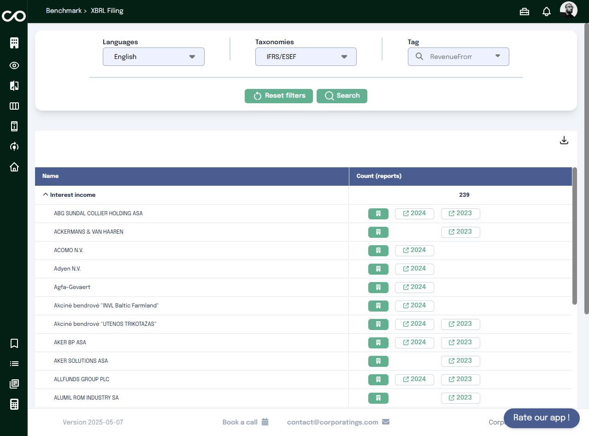Open the Taxonomies dropdown showing IFRS/ESEF
Screen dimensions: 589x436
click(306, 57)
